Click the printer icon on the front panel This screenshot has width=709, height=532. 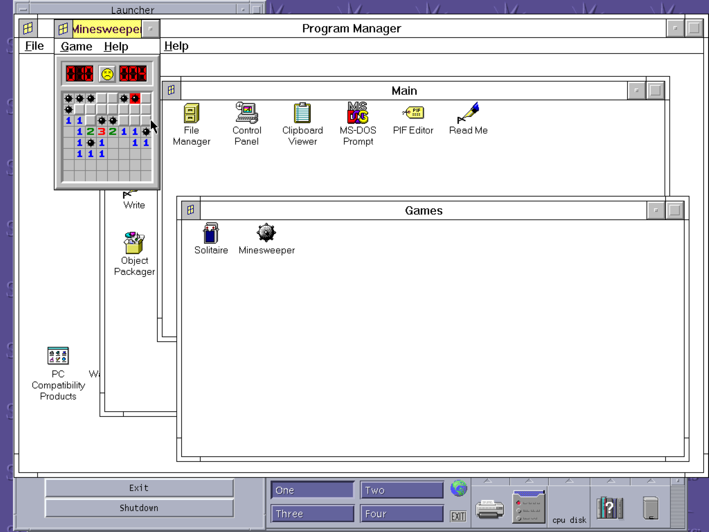[490, 509]
